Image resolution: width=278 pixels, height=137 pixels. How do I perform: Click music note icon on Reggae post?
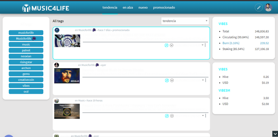pos(167,116)
